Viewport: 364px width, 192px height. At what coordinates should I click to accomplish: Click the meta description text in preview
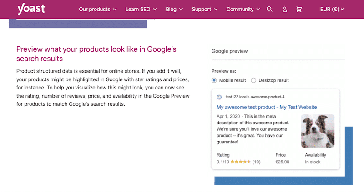[x=253, y=129]
